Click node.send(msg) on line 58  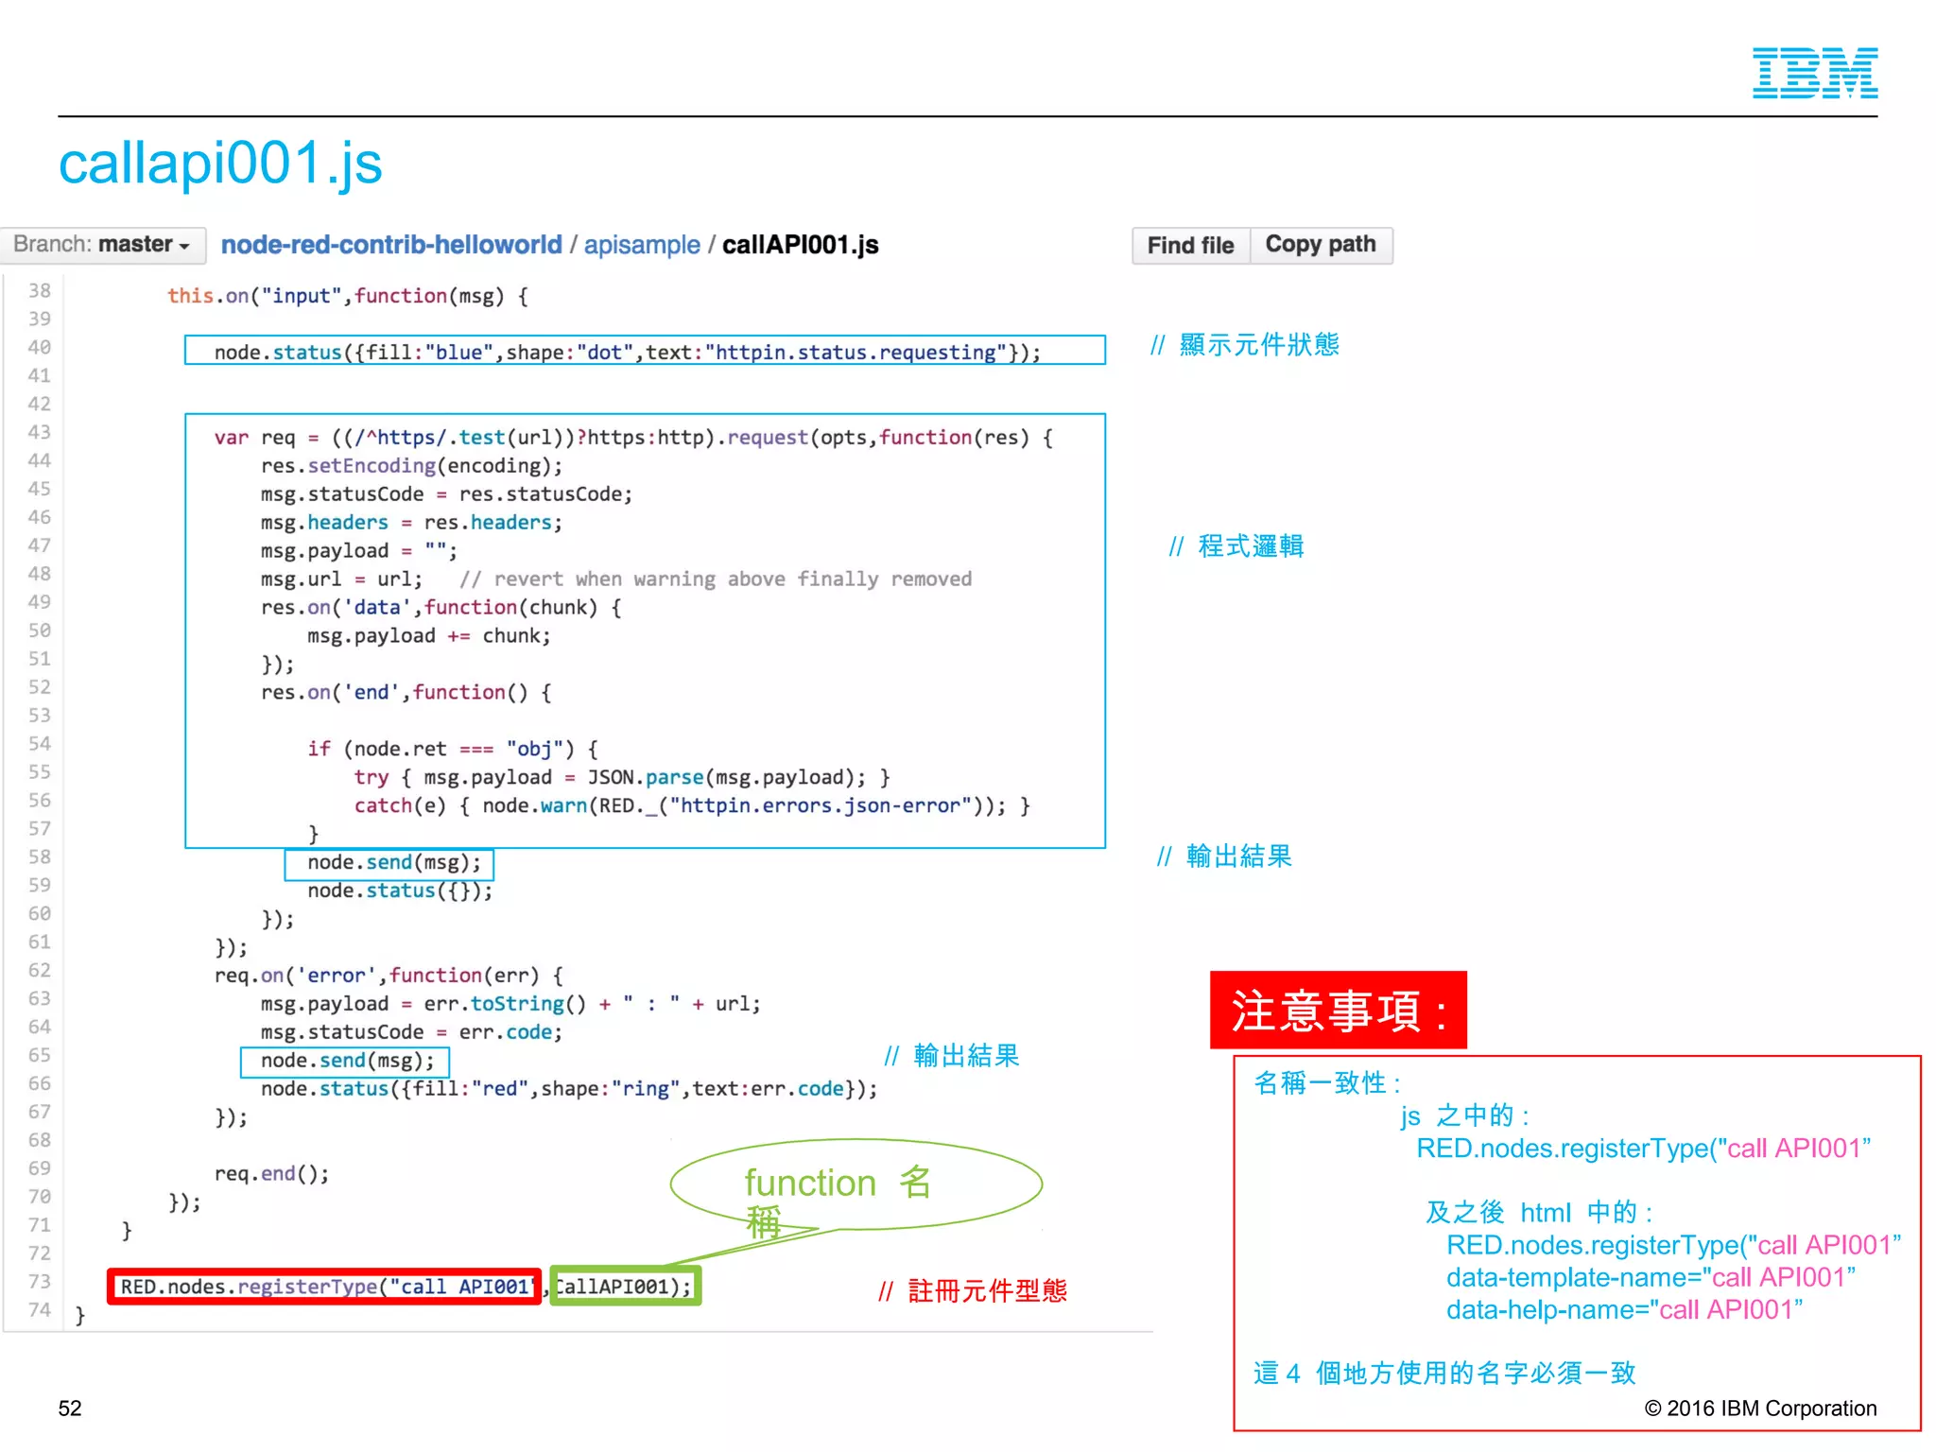(394, 863)
